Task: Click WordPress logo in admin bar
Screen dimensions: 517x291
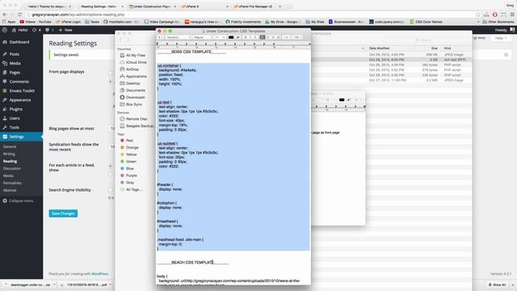Action: pyautogui.click(x=5, y=30)
